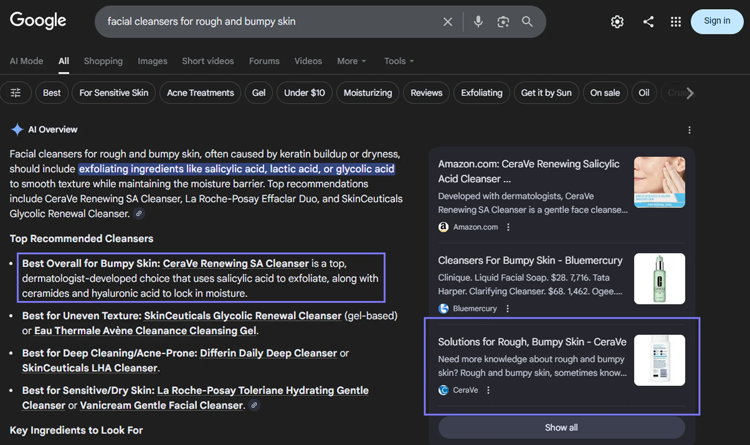Viewport: 750px width, 445px height.
Task: Open quick settings gear
Action: [x=617, y=22]
